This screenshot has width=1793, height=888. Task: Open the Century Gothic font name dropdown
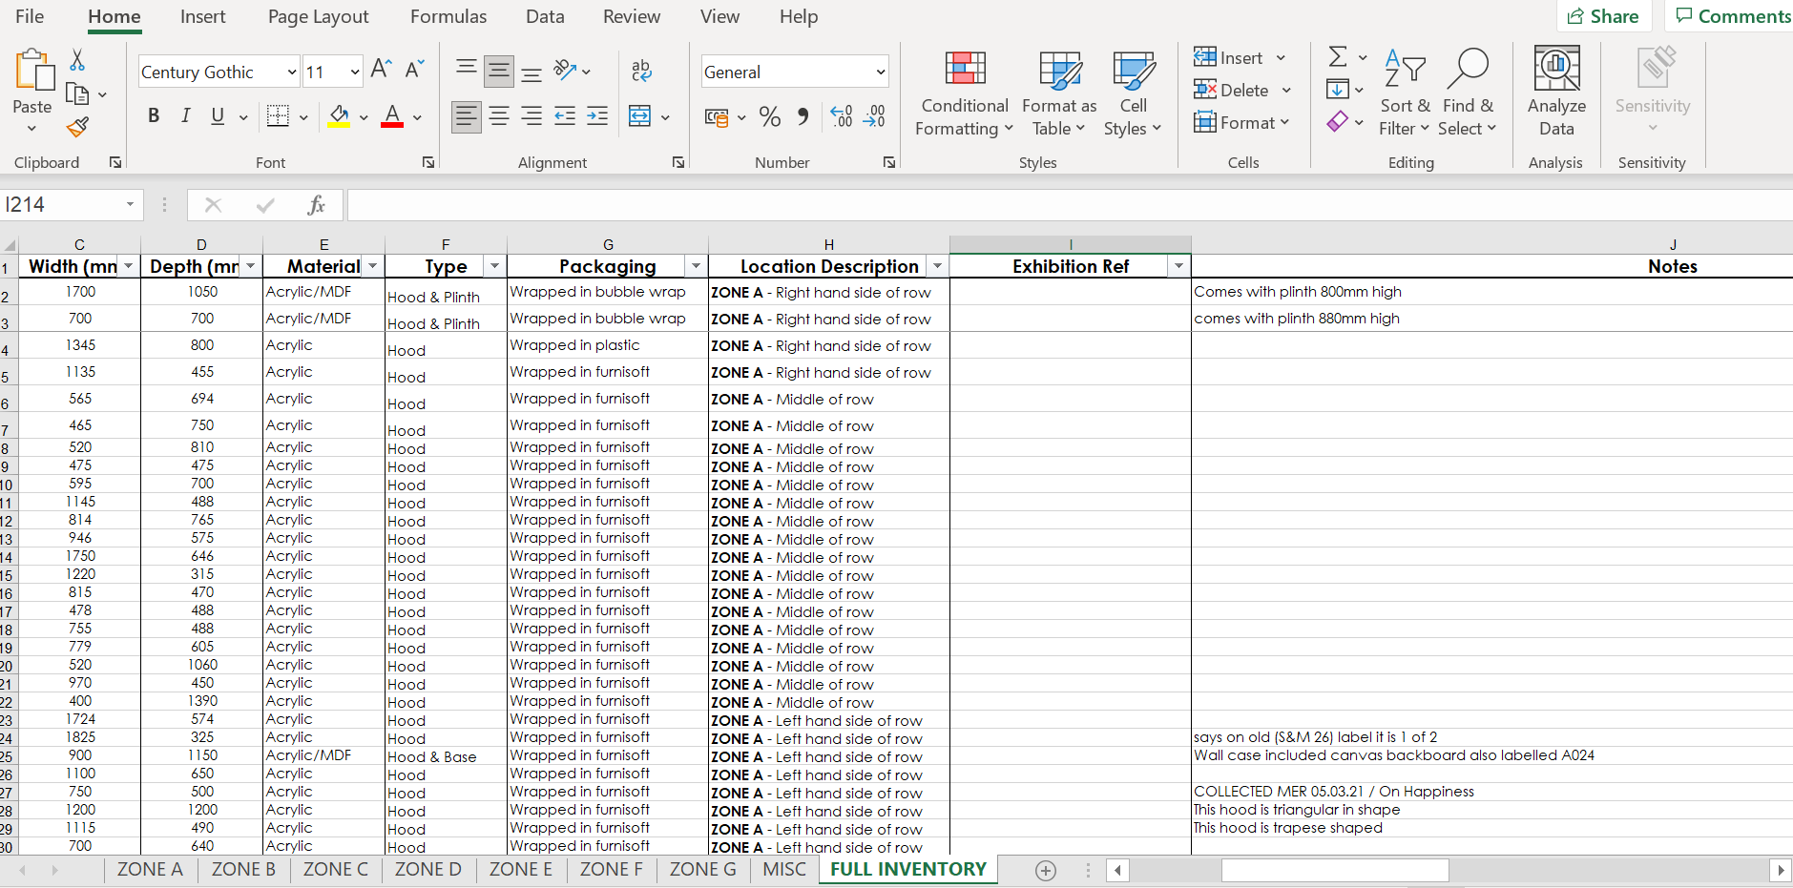(x=292, y=72)
